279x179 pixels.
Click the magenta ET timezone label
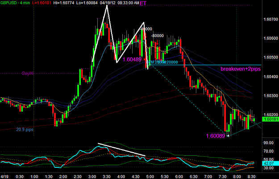143,3
